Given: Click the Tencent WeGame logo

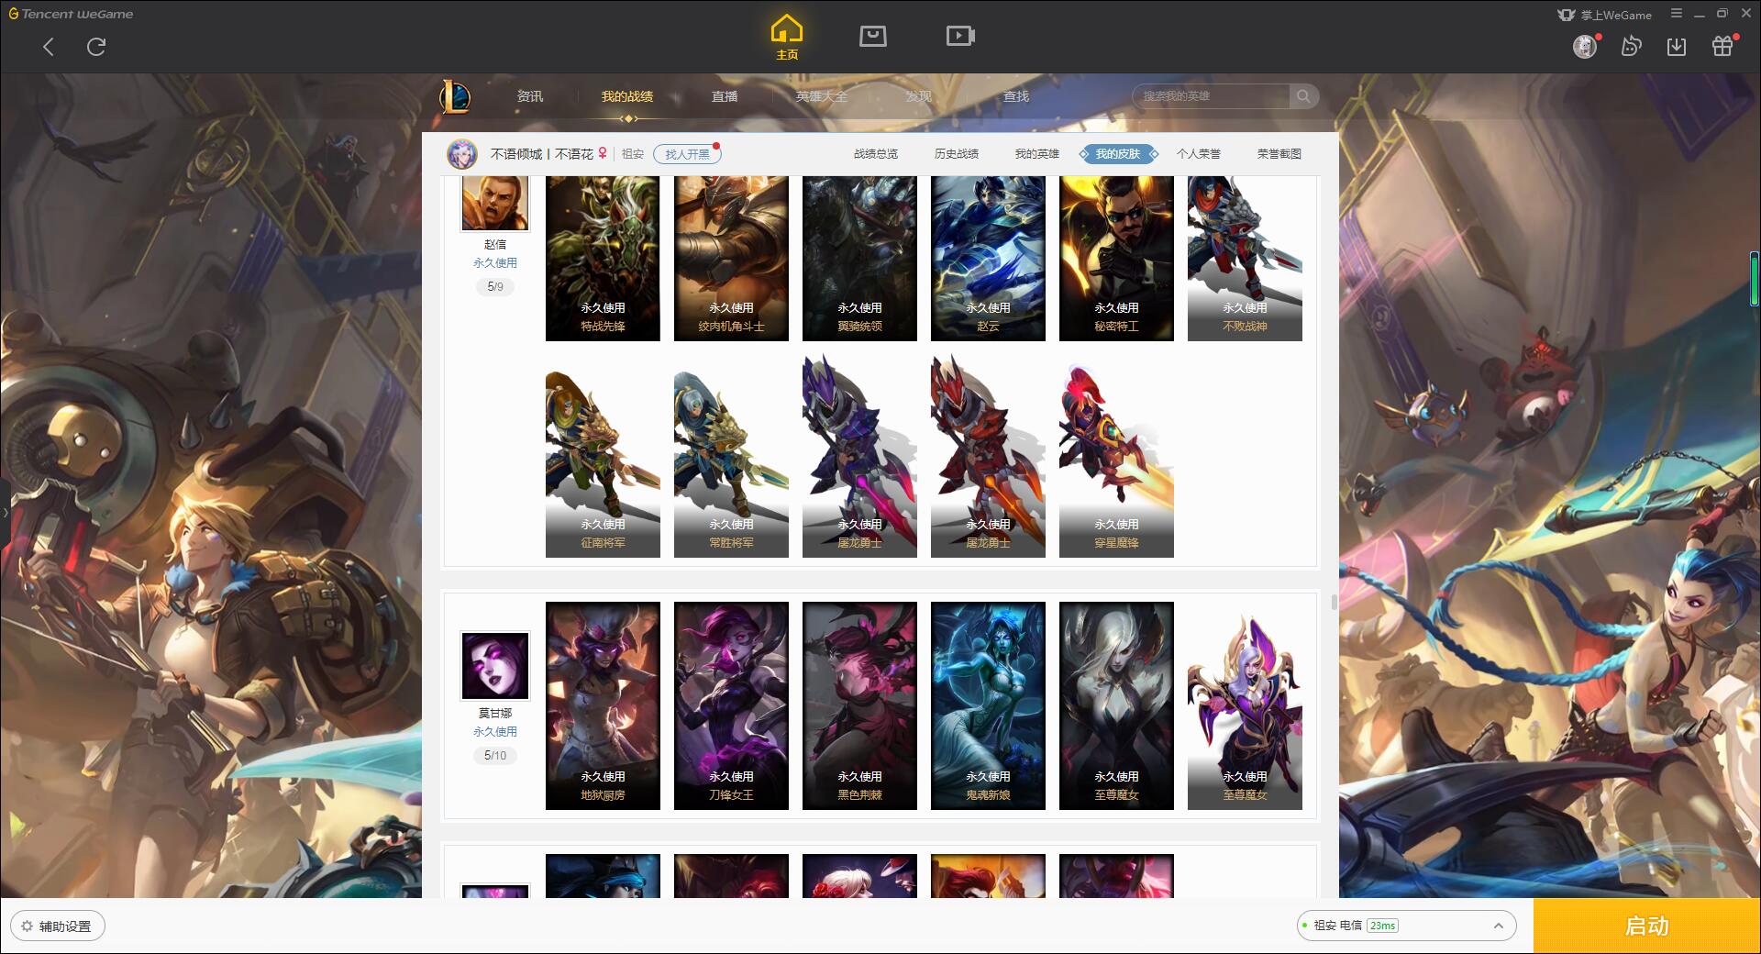Looking at the screenshot, I should (x=71, y=14).
